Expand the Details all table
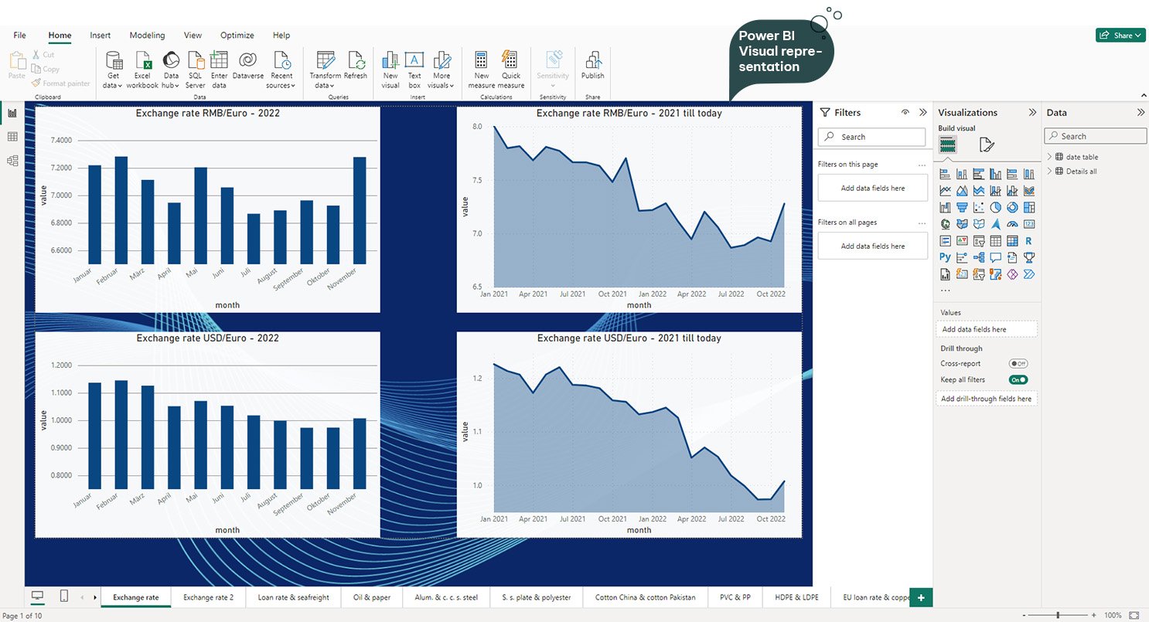Viewport: 1149px width, 622px height. [1049, 172]
